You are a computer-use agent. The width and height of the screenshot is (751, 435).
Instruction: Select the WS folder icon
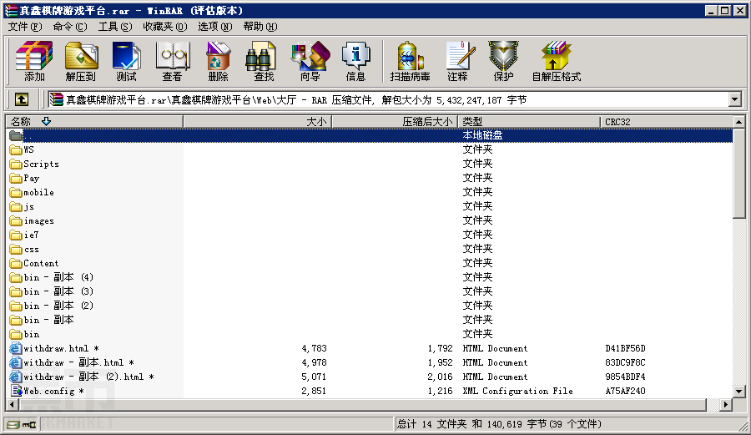coord(16,150)
